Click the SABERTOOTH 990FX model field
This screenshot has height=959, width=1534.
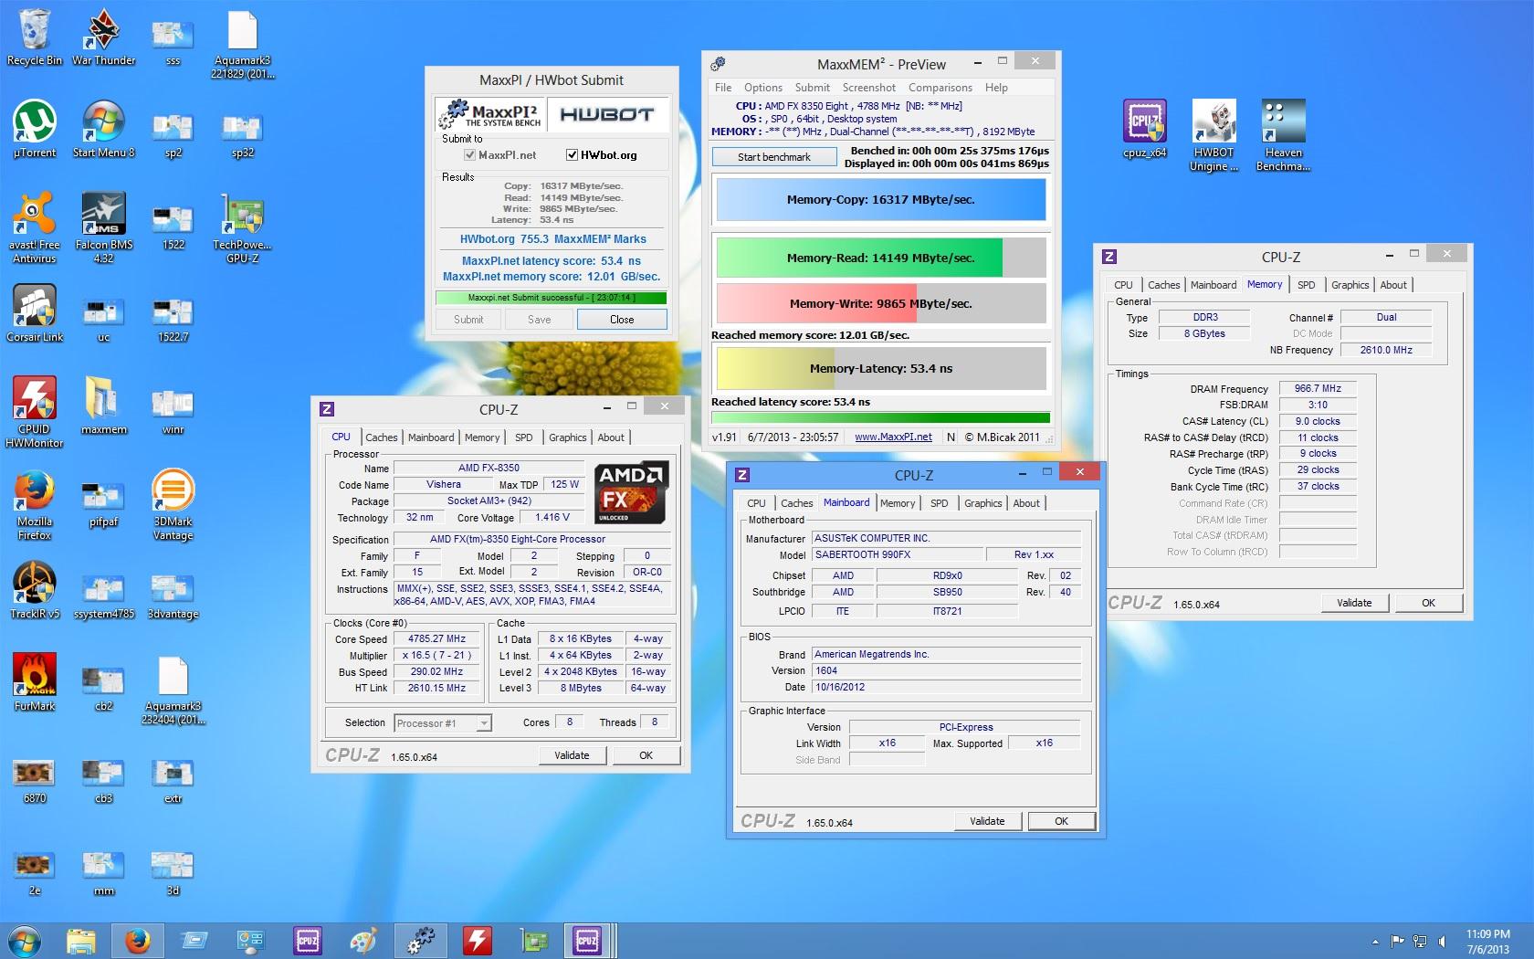tap(898, 555)
